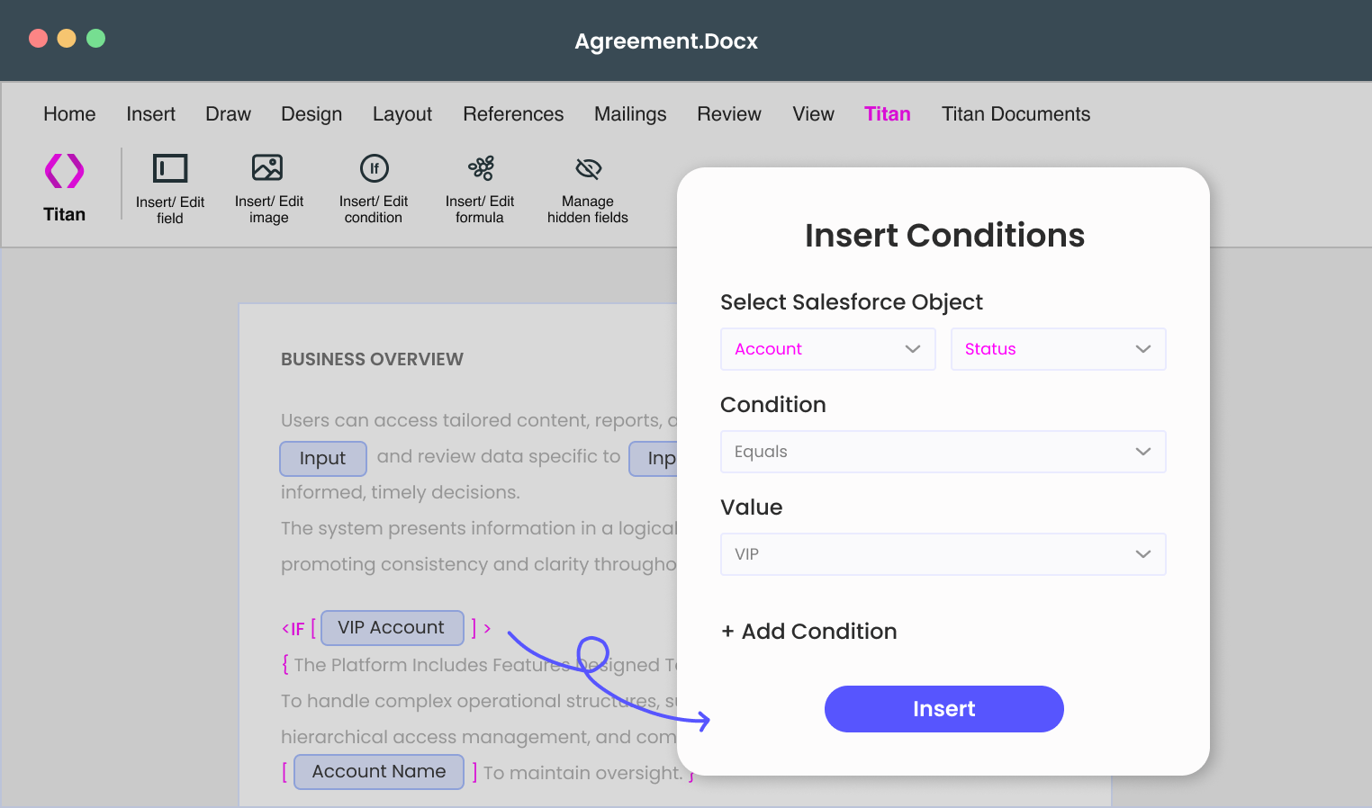Viewport: 1372px width, 808px height.
Task: Click the Manage hidden fields icon
Action: 588,168
